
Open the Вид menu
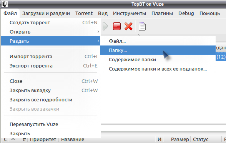click(103, 13)
